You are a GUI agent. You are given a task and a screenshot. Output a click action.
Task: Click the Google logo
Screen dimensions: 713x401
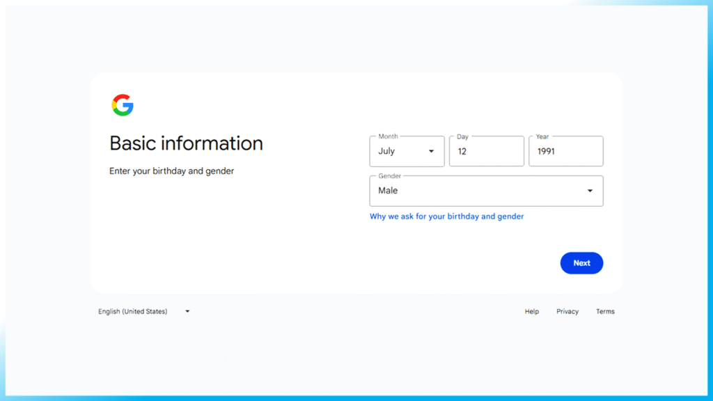click(x=123, y=105)
